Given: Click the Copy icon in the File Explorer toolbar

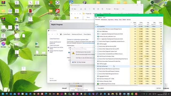Looking at the screenshot, I should (85, 9).
